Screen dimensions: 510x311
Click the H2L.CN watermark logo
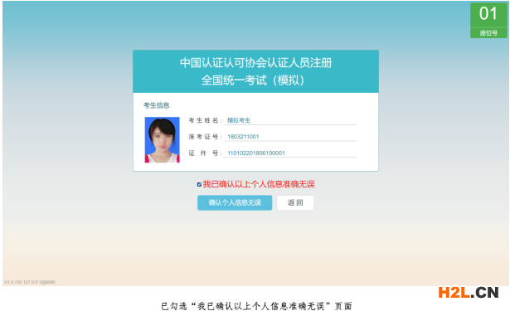click(x=469, y=292)
